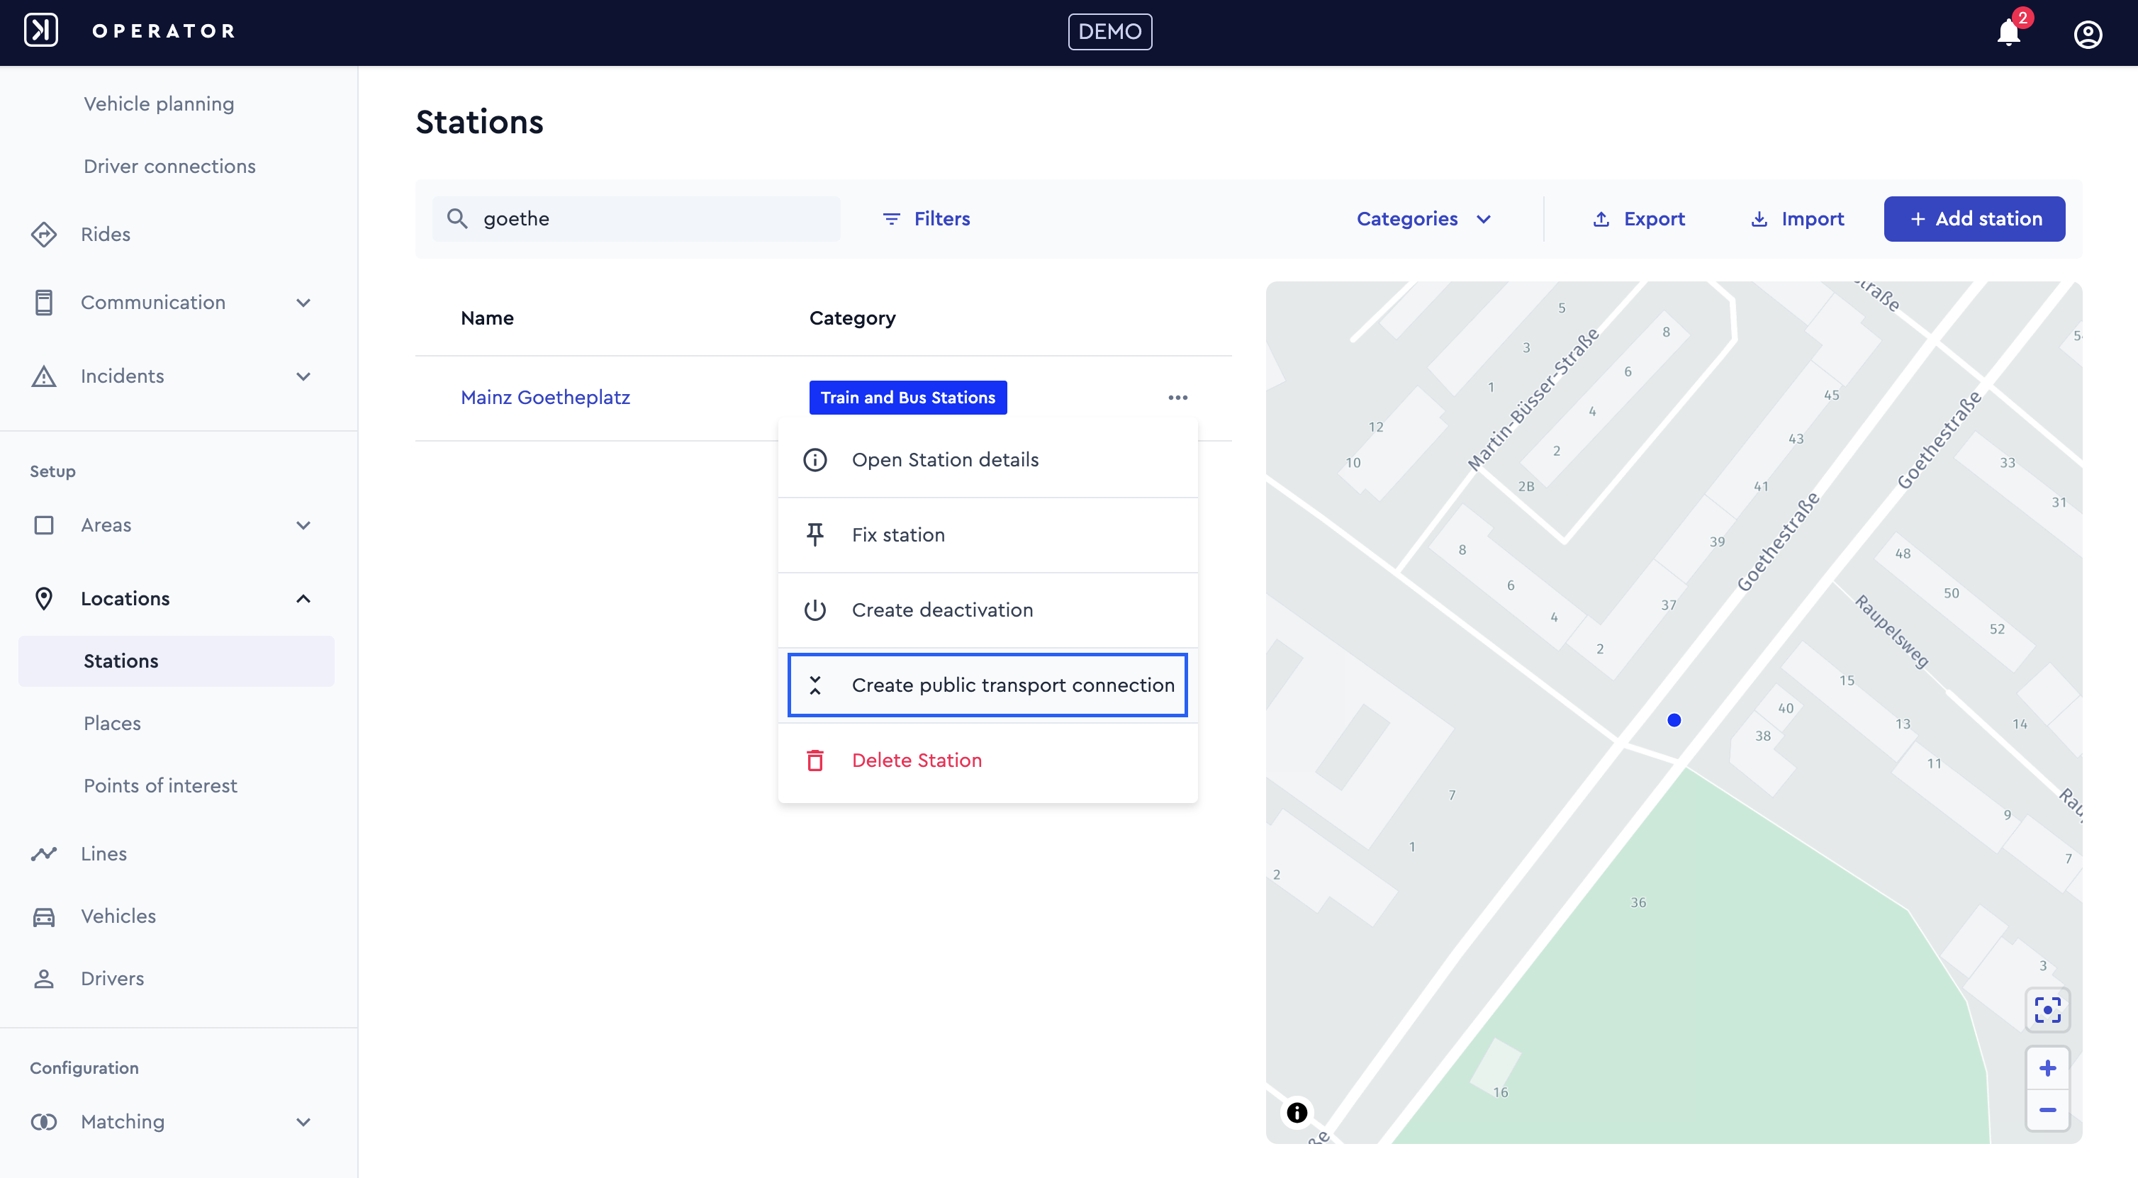Image resolution: width=2138 pixels, height=1178 pixels.
Task: Click the Vehicles car icon
Action: (43, 916)
